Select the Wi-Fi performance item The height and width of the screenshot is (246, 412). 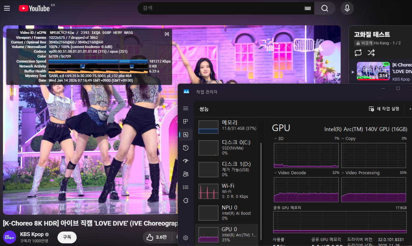(227, 191)
